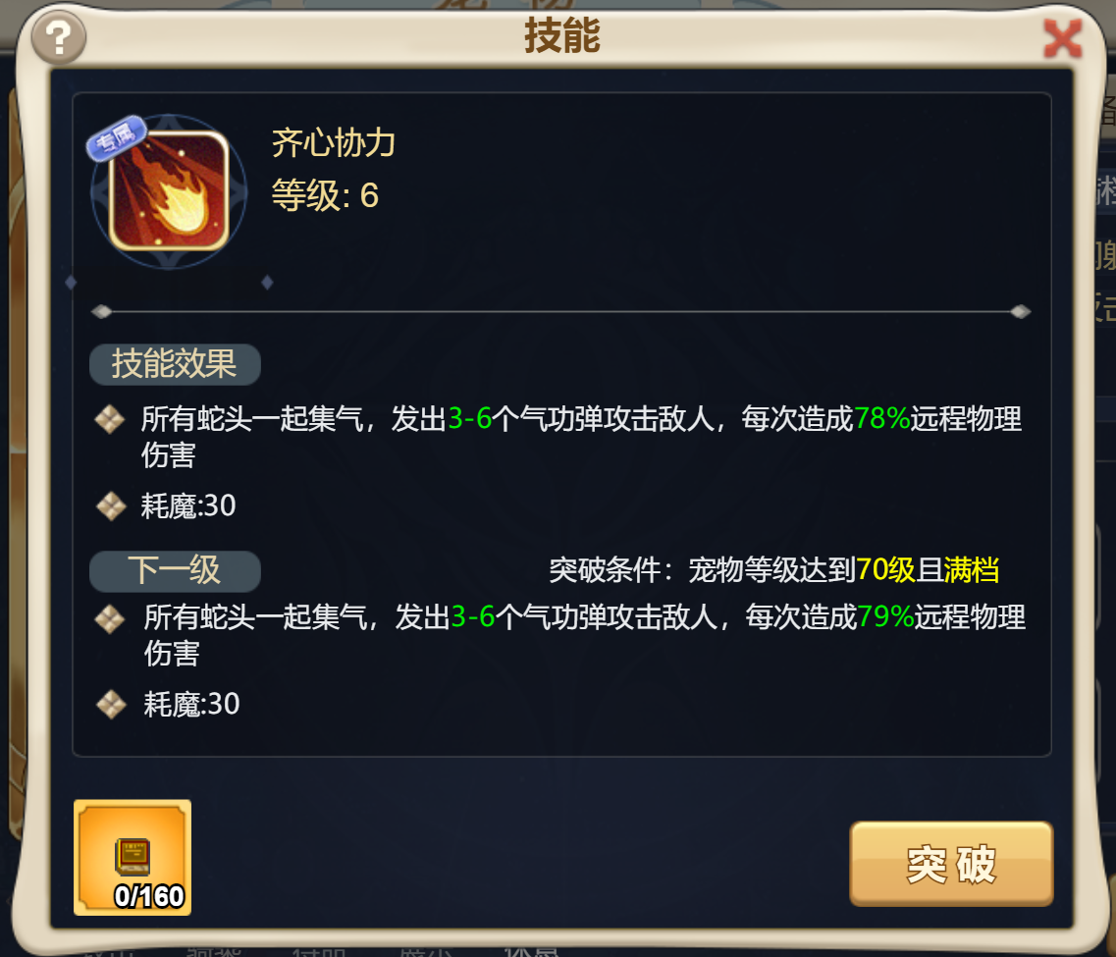Click the 0/160 material count
Image resolution: width=1116 pixels, height=957 pixels.
pyautogui.click(x=149, y=896)
